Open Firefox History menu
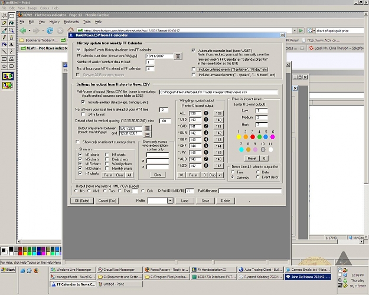The width and height of the screenshot is (369, 295). [54, 22]
